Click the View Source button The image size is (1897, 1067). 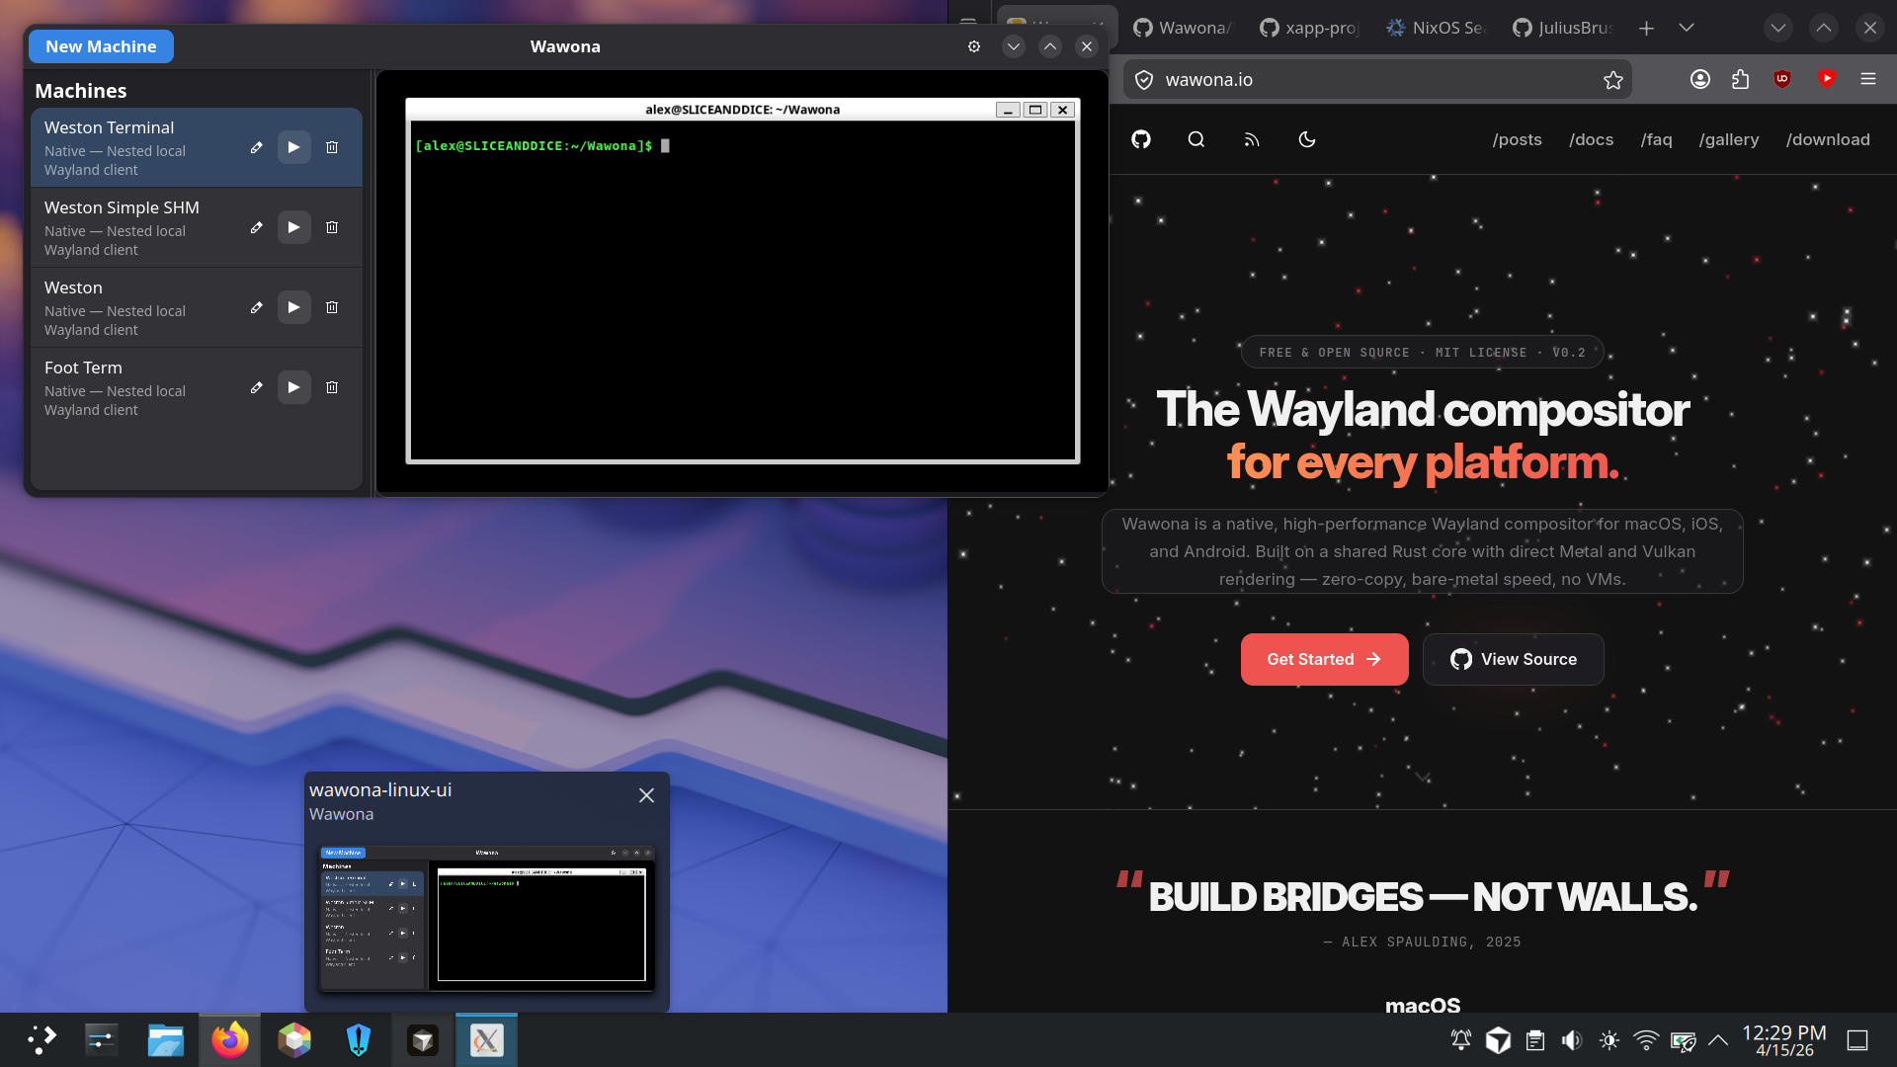tap(1513, 659)
